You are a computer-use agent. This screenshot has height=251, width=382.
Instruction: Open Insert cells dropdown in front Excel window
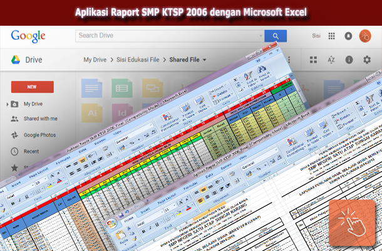point(341,114)
